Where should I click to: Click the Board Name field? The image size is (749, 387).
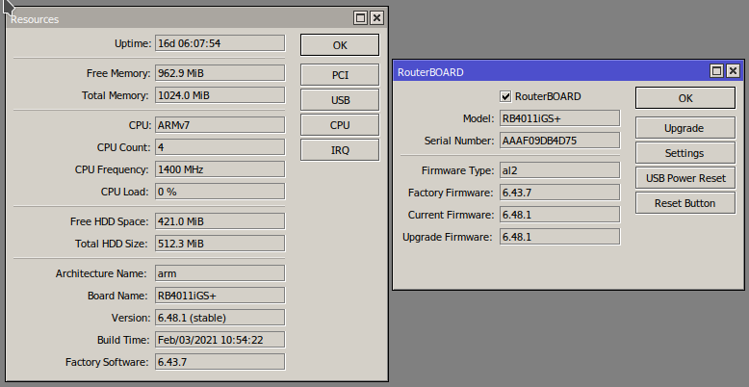(x=220, y=296)
